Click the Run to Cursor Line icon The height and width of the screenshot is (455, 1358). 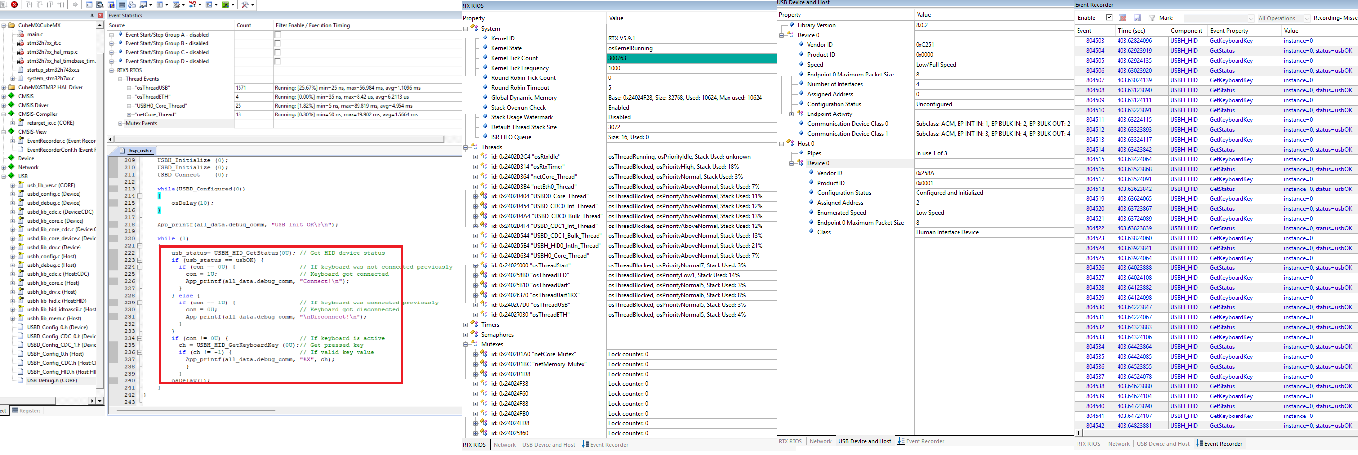[61, 5]
